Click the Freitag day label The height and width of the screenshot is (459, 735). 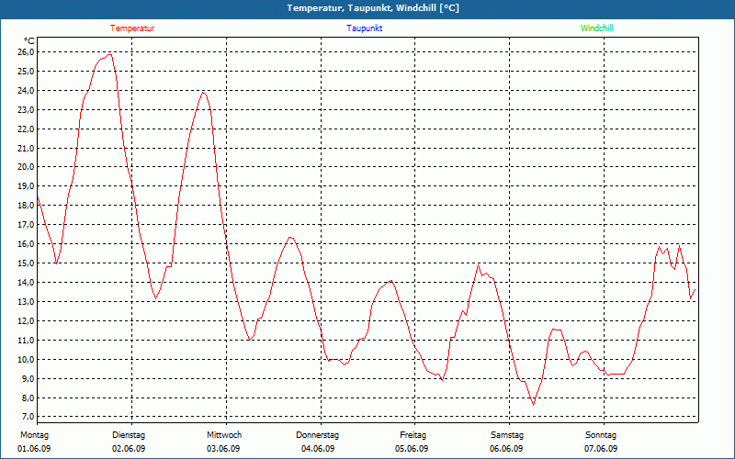point(413,435)
